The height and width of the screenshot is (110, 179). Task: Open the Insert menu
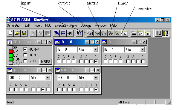click(x=38, y=25)
